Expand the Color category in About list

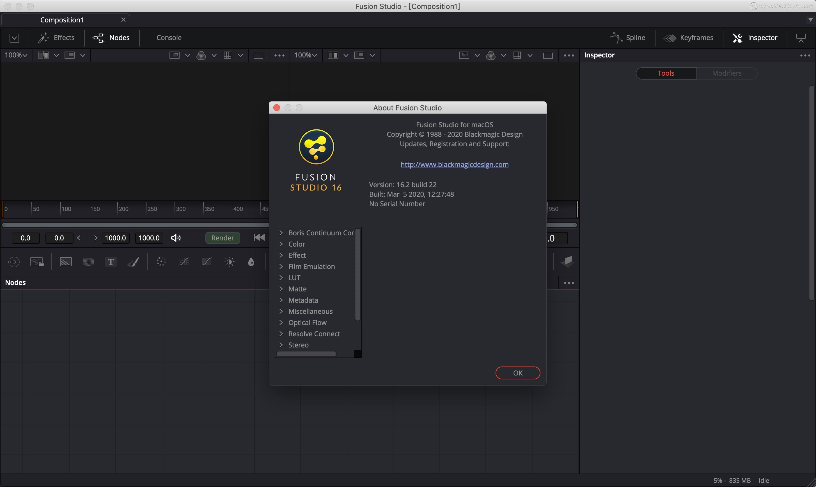click(281, 244)
